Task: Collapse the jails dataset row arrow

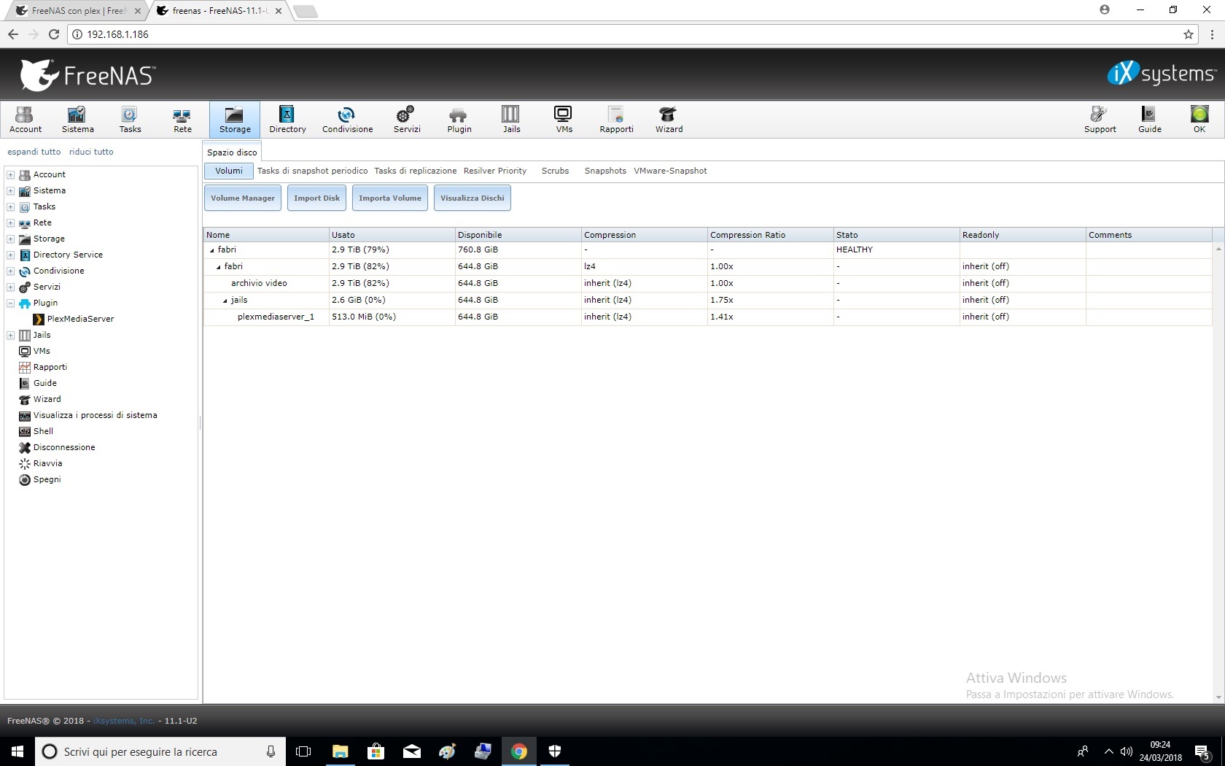Action: coord(225,301)
